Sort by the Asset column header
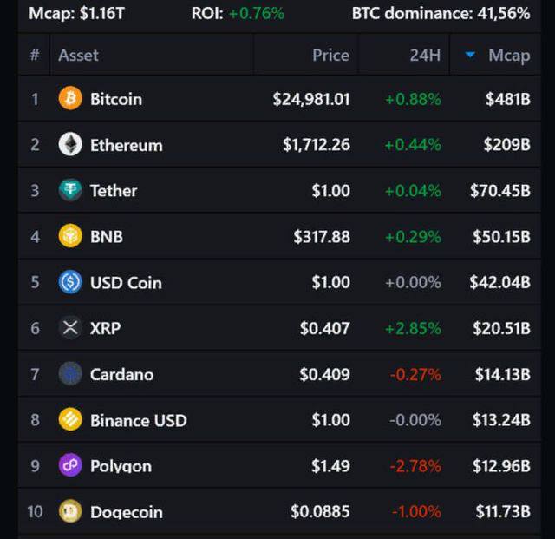This screenshot has width=555, height=539. point(78,55)
